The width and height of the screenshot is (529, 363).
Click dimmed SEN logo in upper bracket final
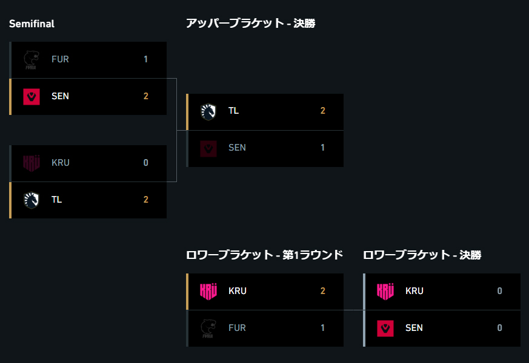[x=208, y=148]
